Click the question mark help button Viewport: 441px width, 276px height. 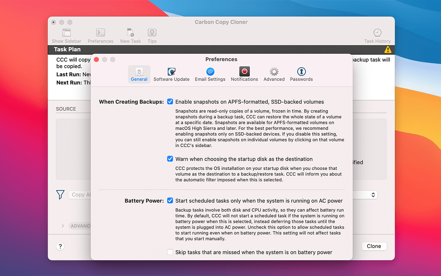(x=61, y=247)
